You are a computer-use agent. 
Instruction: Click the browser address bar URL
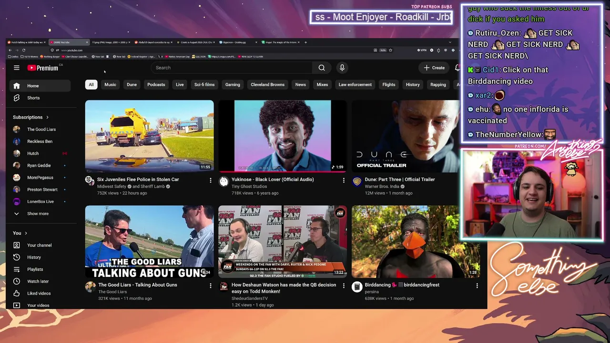(72, 50)
